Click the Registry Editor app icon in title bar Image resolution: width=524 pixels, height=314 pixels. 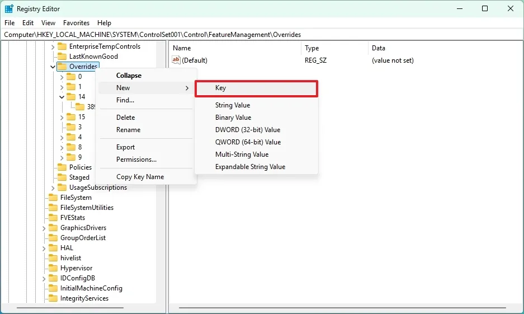(9, 9)
